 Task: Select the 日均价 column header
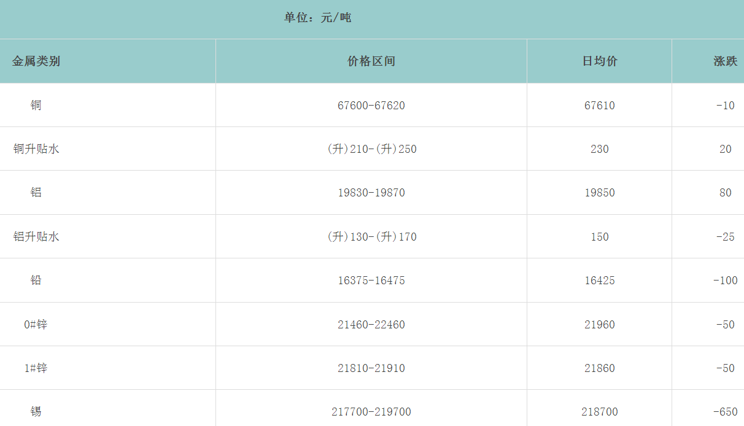[x=599, y=61]
